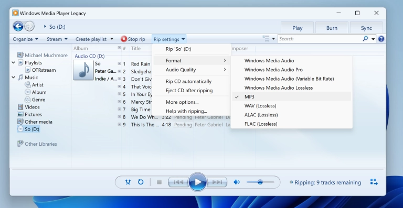Viewport: 403px width, 208px height.
Task: Click the large round Play button
Action: tap(198, 182)
